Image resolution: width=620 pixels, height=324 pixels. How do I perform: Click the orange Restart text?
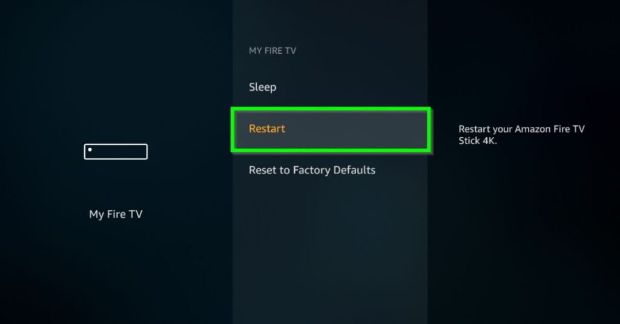[267, 129]
